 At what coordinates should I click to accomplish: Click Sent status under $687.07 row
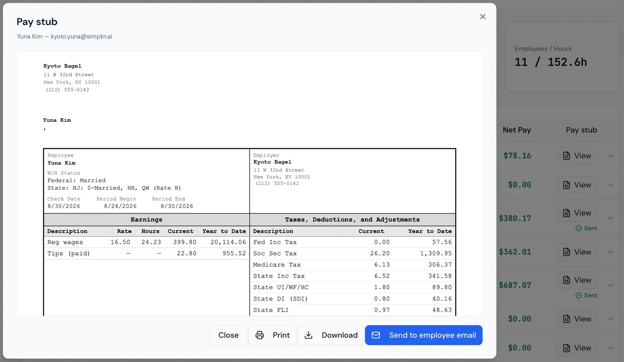586,295
